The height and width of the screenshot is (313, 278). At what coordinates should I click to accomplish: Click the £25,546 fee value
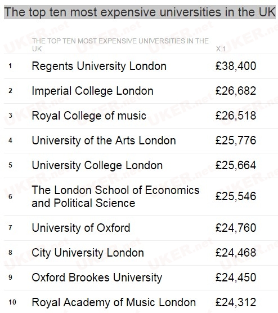[236, 196]
